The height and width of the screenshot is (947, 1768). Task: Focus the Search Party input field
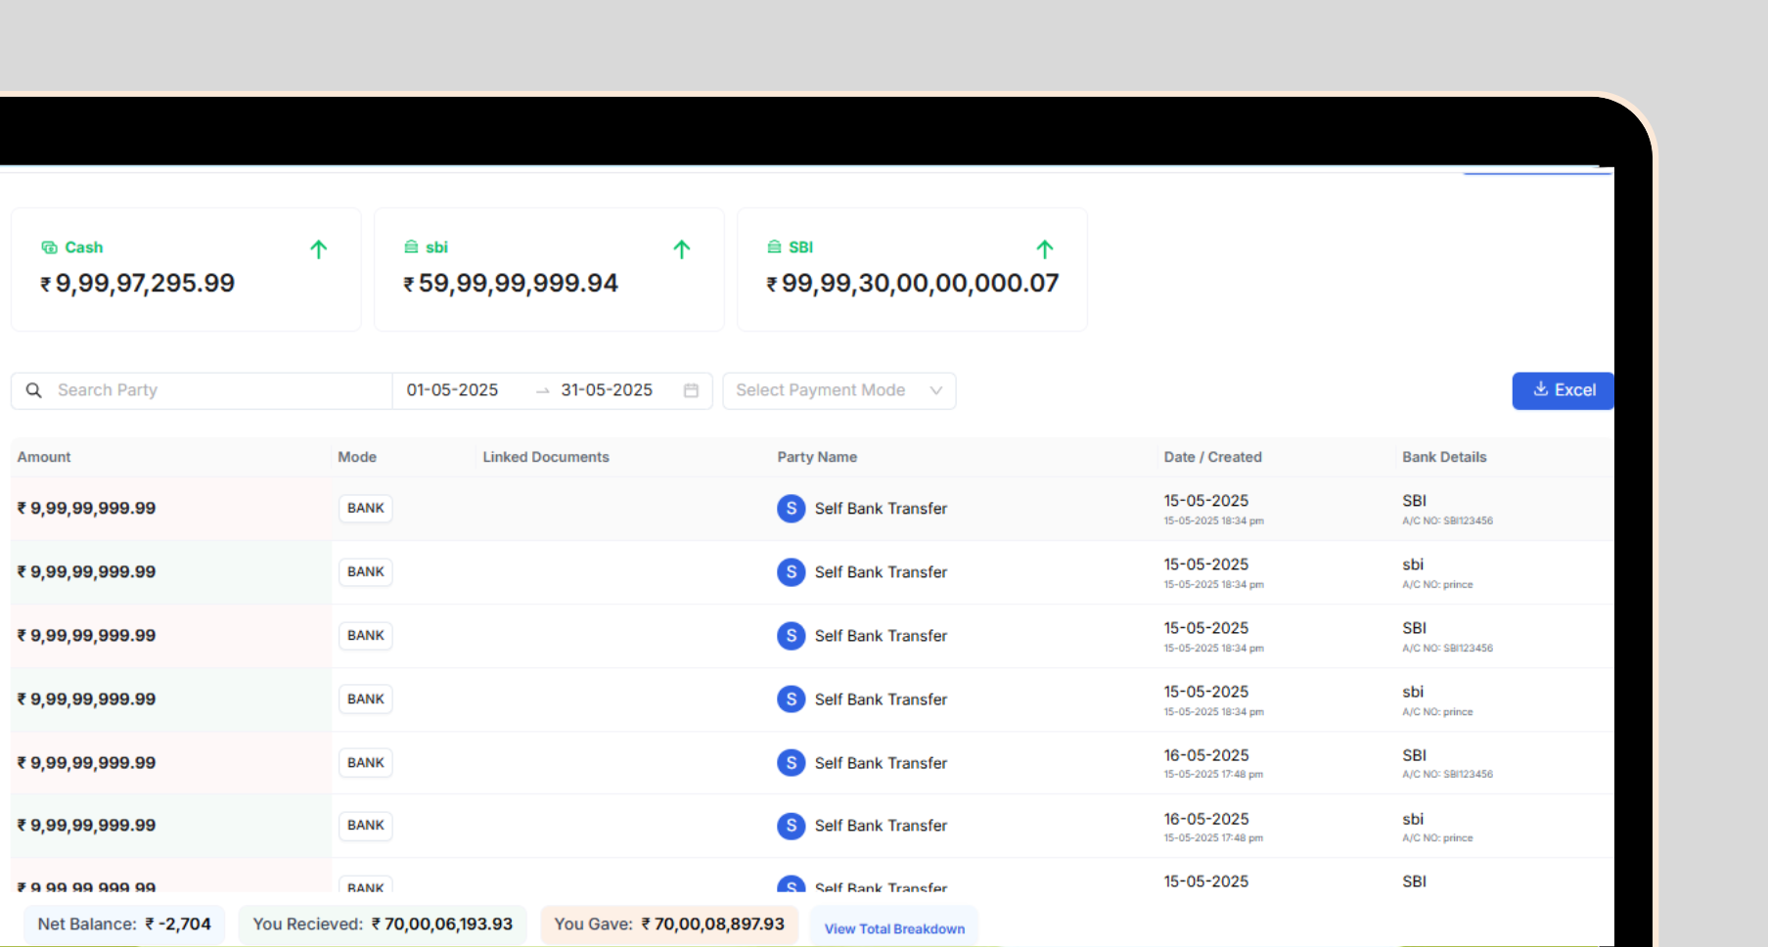[x=202, y=390]
